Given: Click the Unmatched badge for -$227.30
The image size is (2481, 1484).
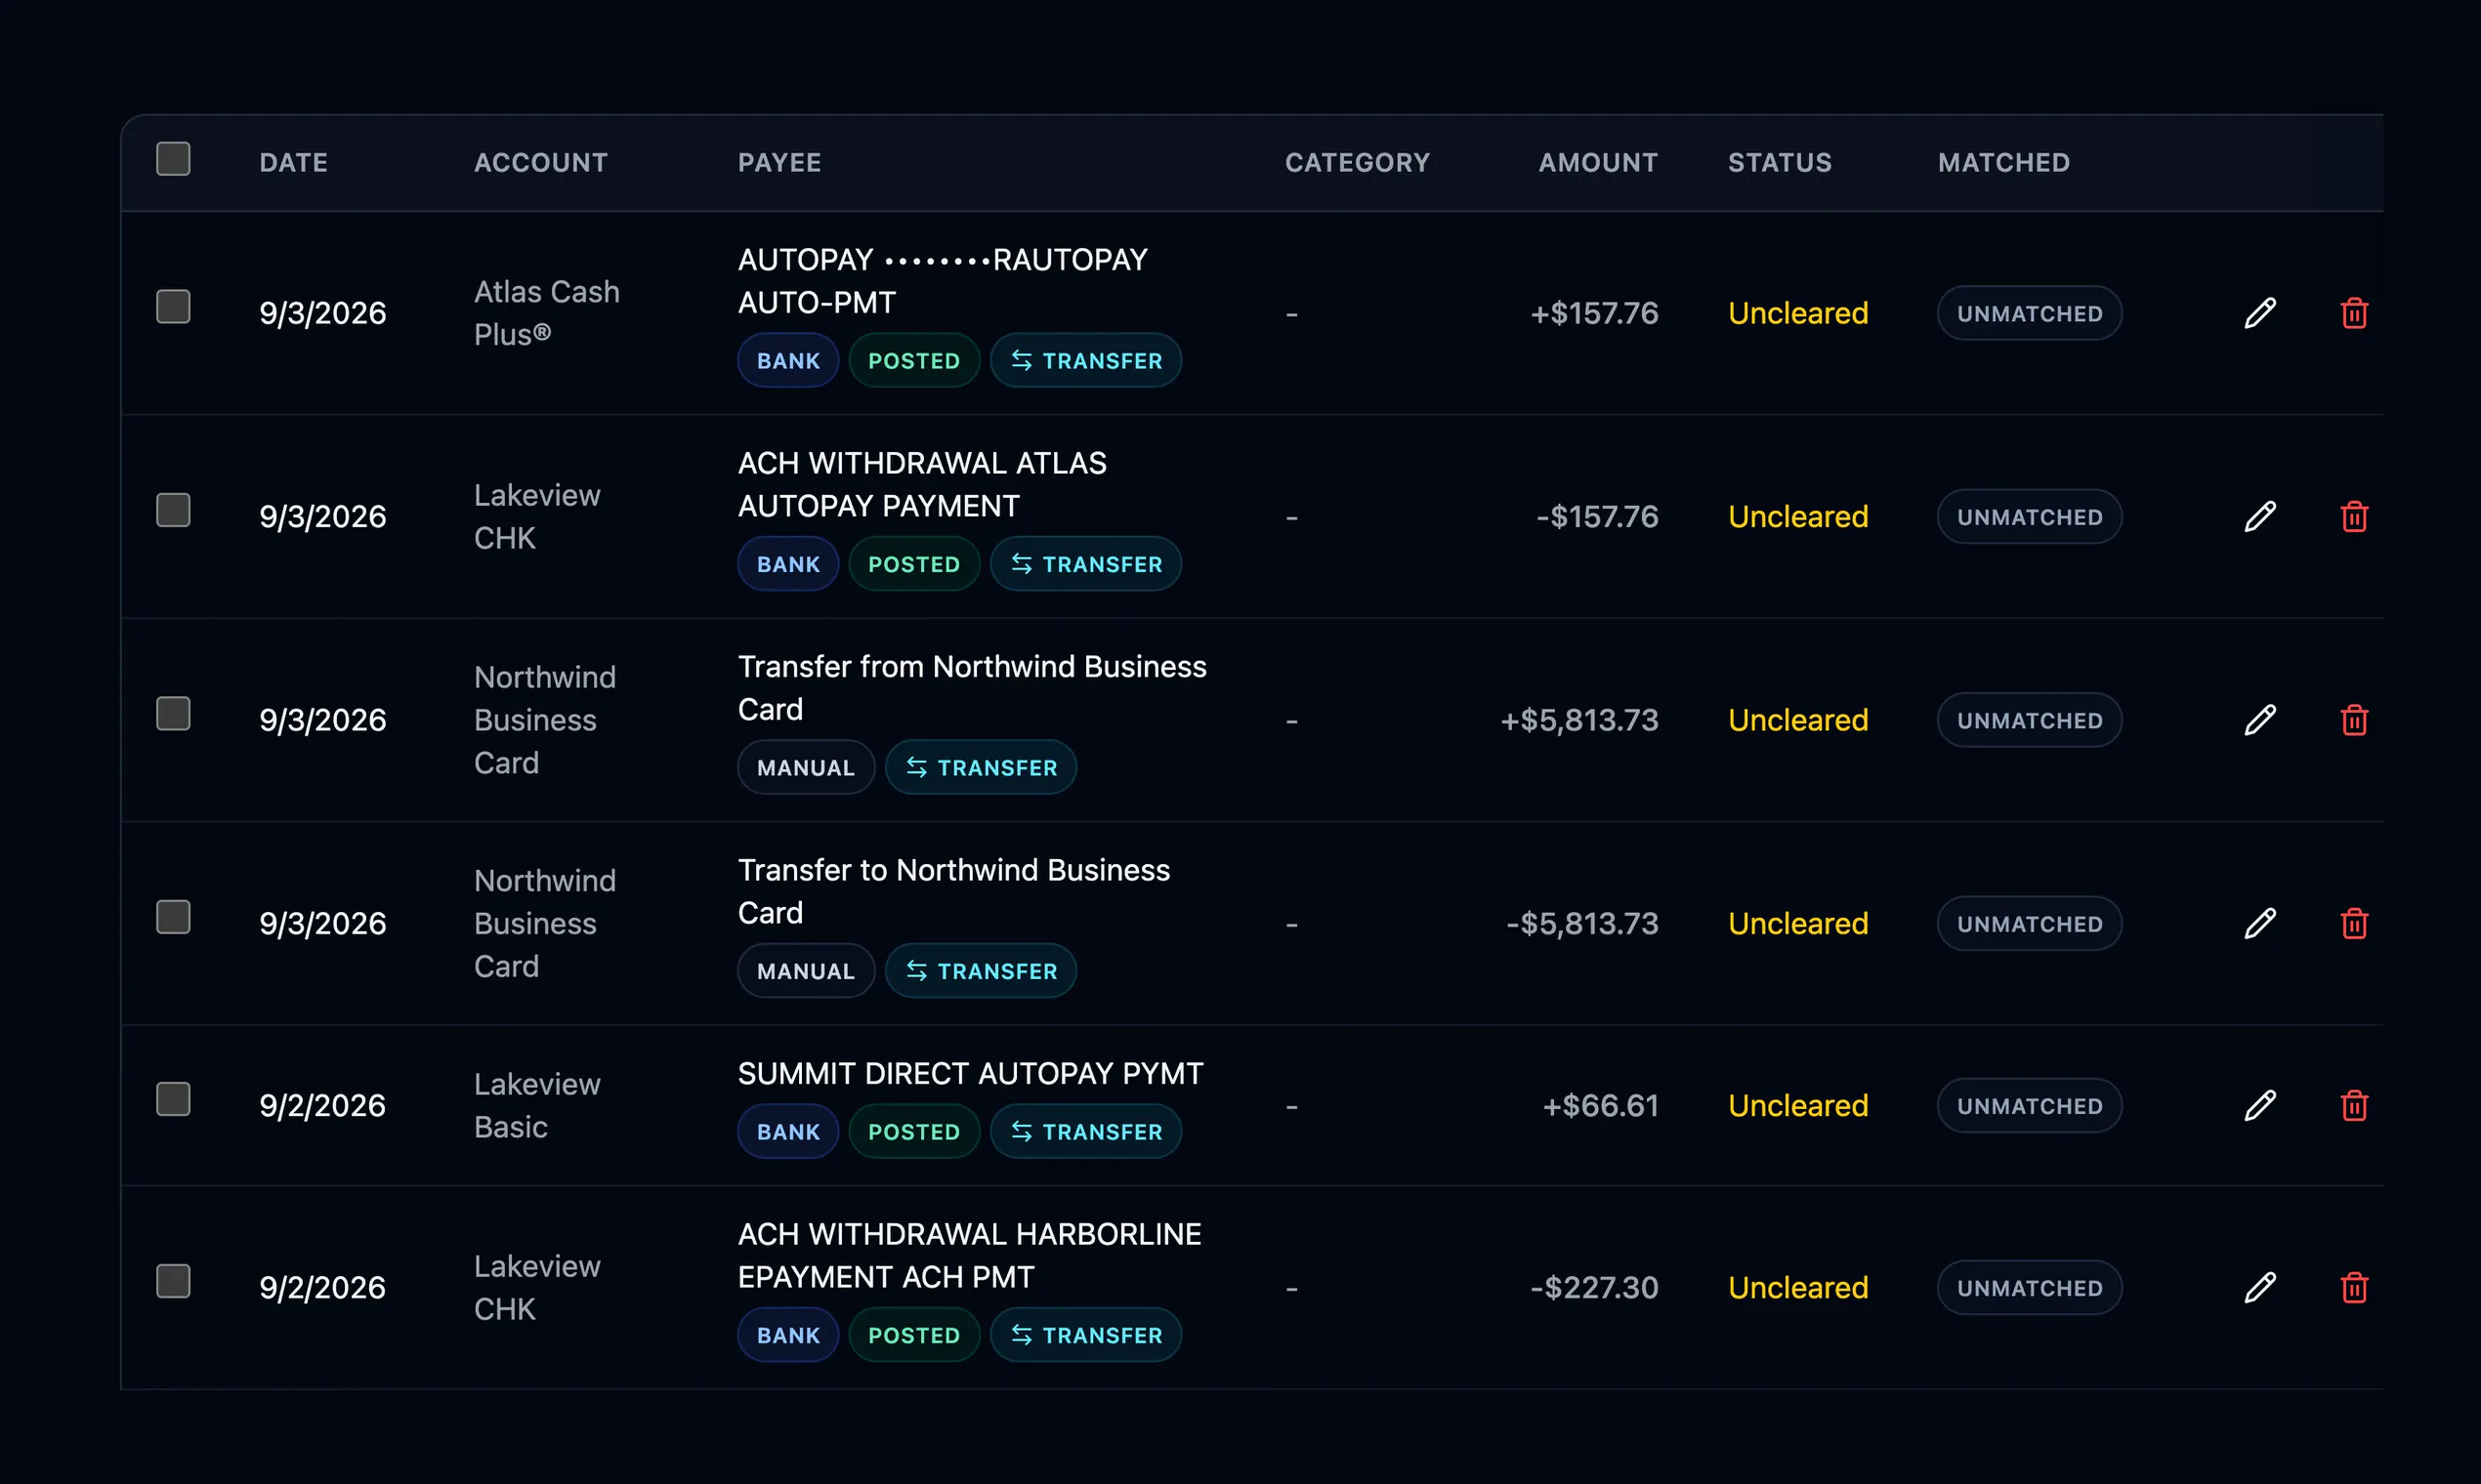Looking at the screenshot, I should click(x=2029, y=1287).
